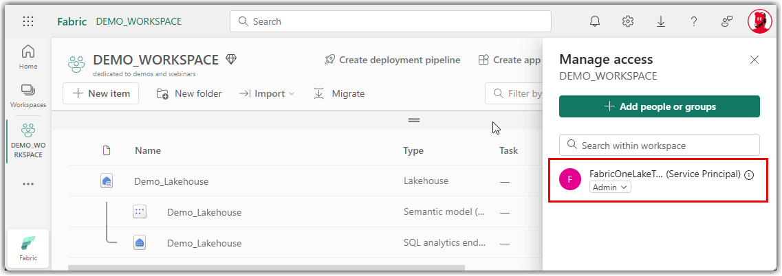Image resolution: width=782 pixels, height=276 pixels.
Task: Click Create deployment pipeline
Action: pyautogui.click(x=392, y=60)
